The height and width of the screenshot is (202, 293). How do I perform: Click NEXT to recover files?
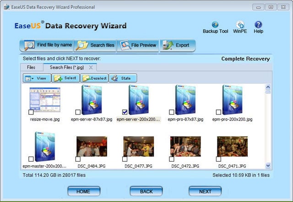tap(205, 191)
